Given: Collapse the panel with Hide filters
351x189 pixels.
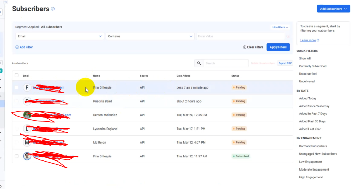Looking at the screenshot, I should click(280, 27).
